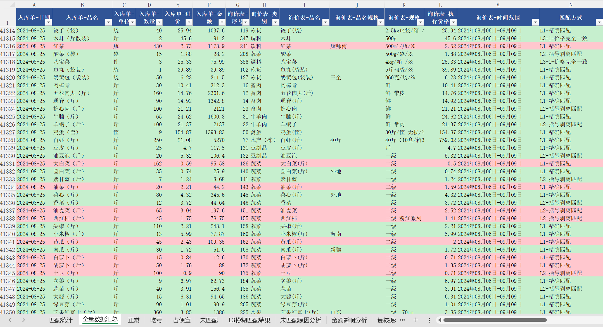Click horizontal scrollbar left arrow
This screenshot has width=603, height=327.
440,320
